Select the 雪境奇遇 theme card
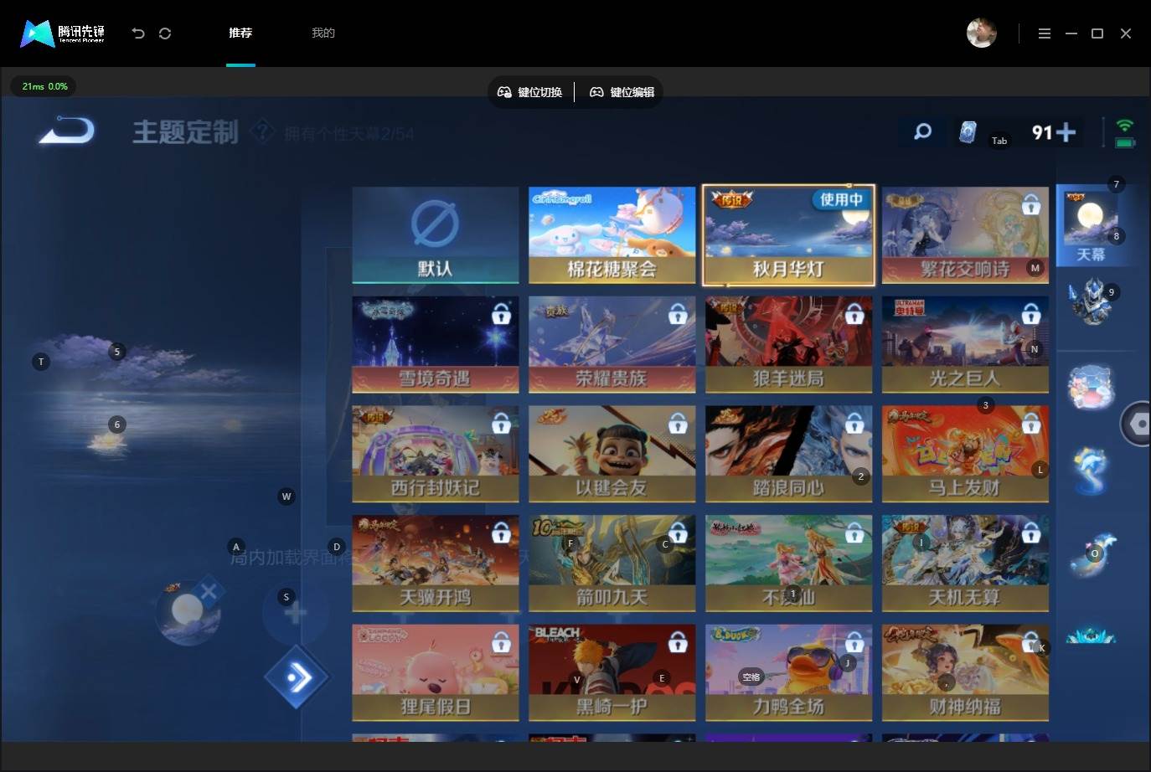This screenshot has height=772, width=1151. [436, 344]
